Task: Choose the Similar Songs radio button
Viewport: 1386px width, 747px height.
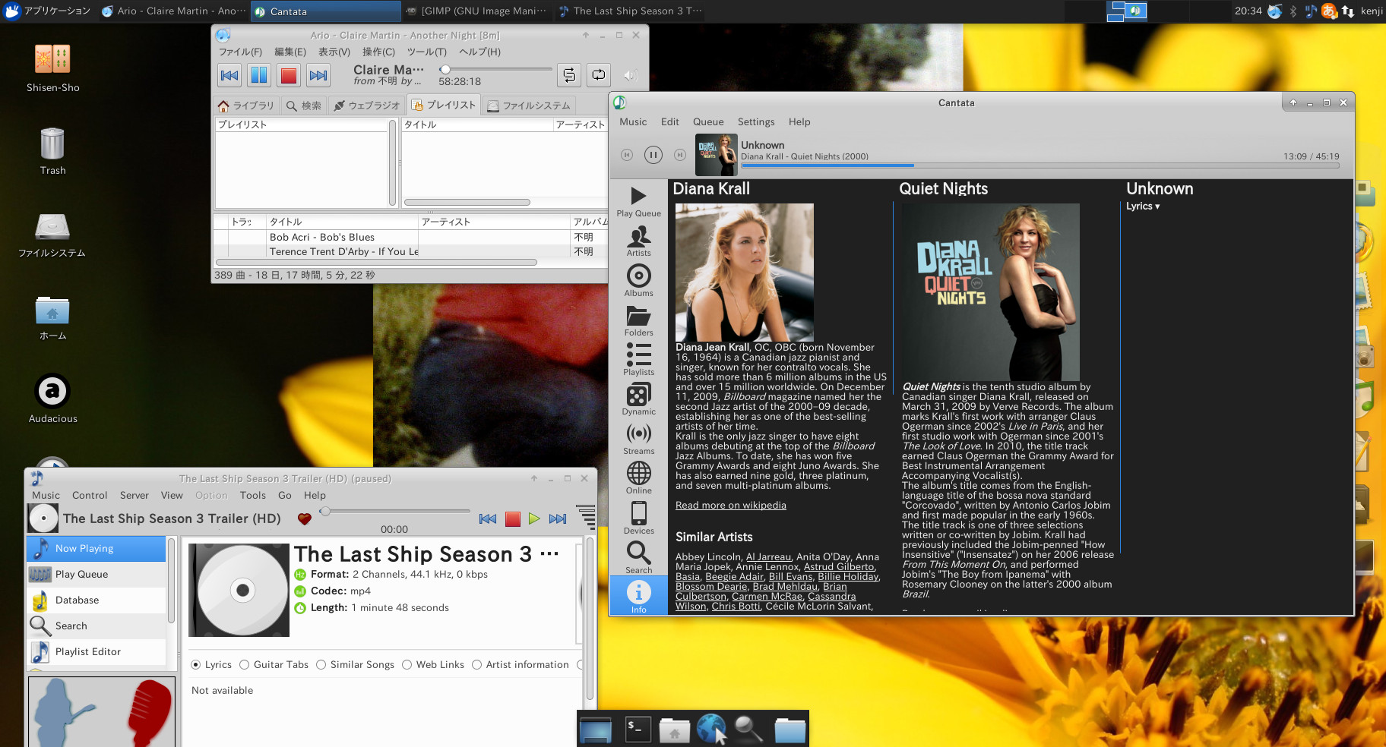Action: click(x=321, y=664)
